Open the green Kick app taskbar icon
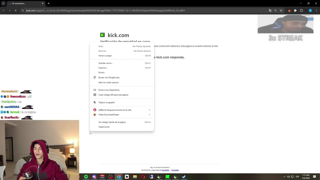This screenshot has height=180, width=320. tap(167, 177)
